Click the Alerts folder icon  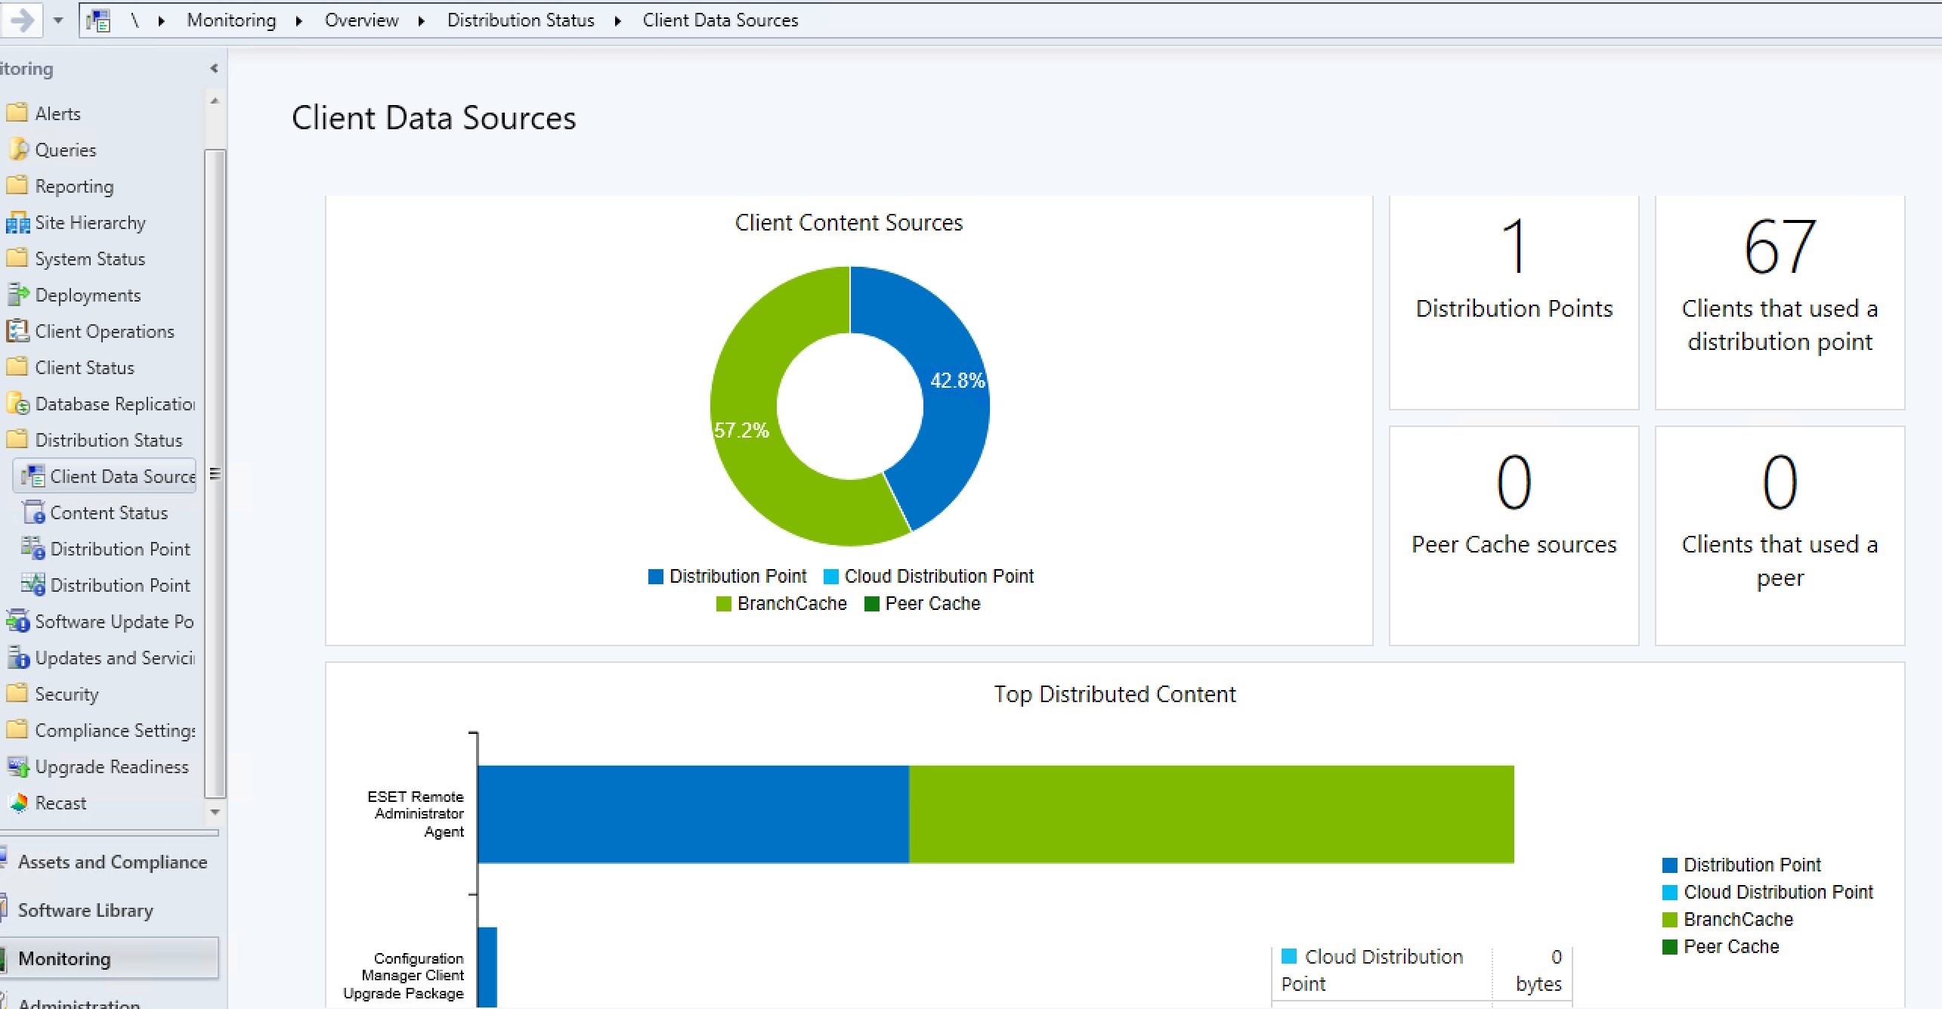coord(17,113)
